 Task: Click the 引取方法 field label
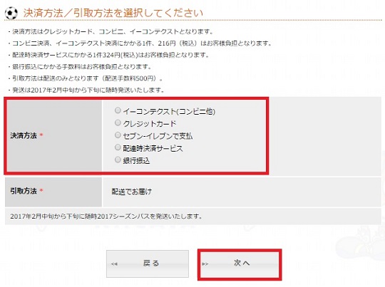24,191
